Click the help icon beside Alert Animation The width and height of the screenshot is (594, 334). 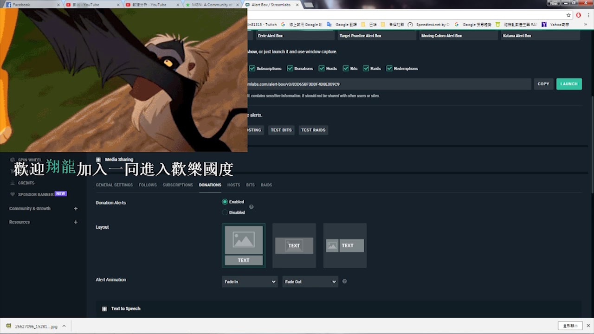click(344, 281)
